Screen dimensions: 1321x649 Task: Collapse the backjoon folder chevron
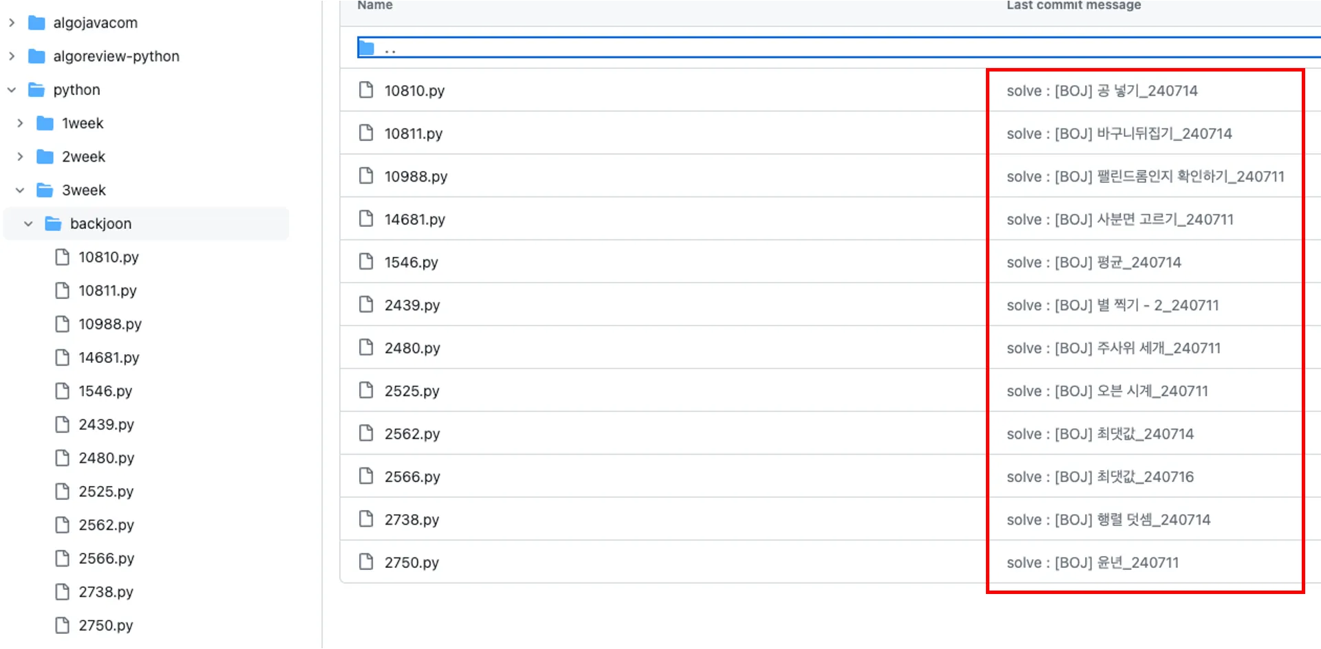click(x=28, y=223)
